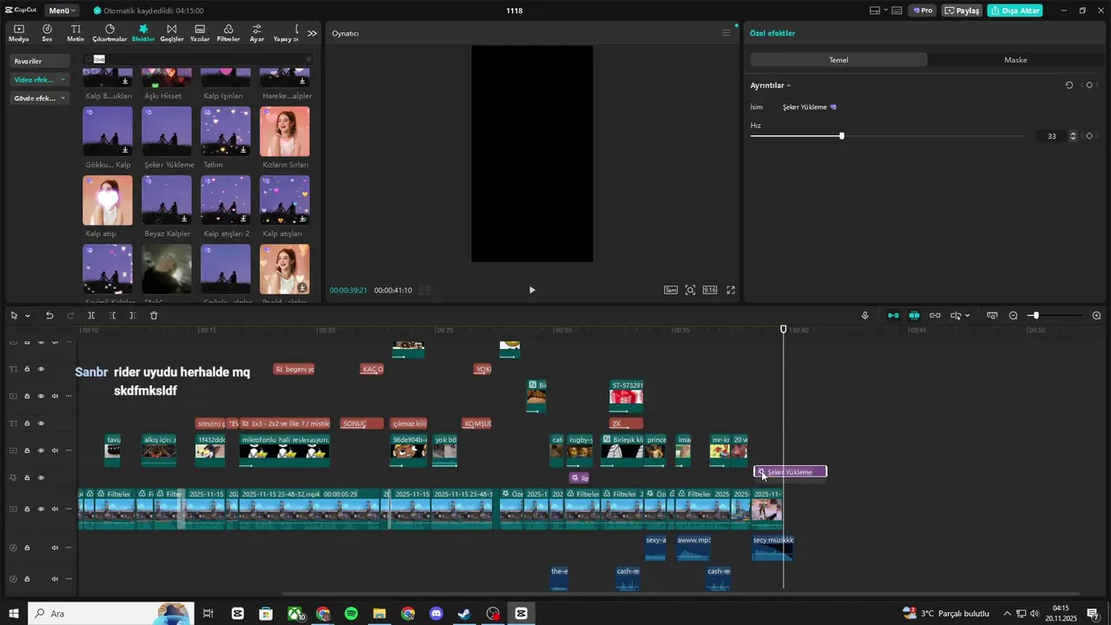Download the Beyaz Kalpler effect
The width and height of the screenshot is (1111, 625).
tap(185, 219)
